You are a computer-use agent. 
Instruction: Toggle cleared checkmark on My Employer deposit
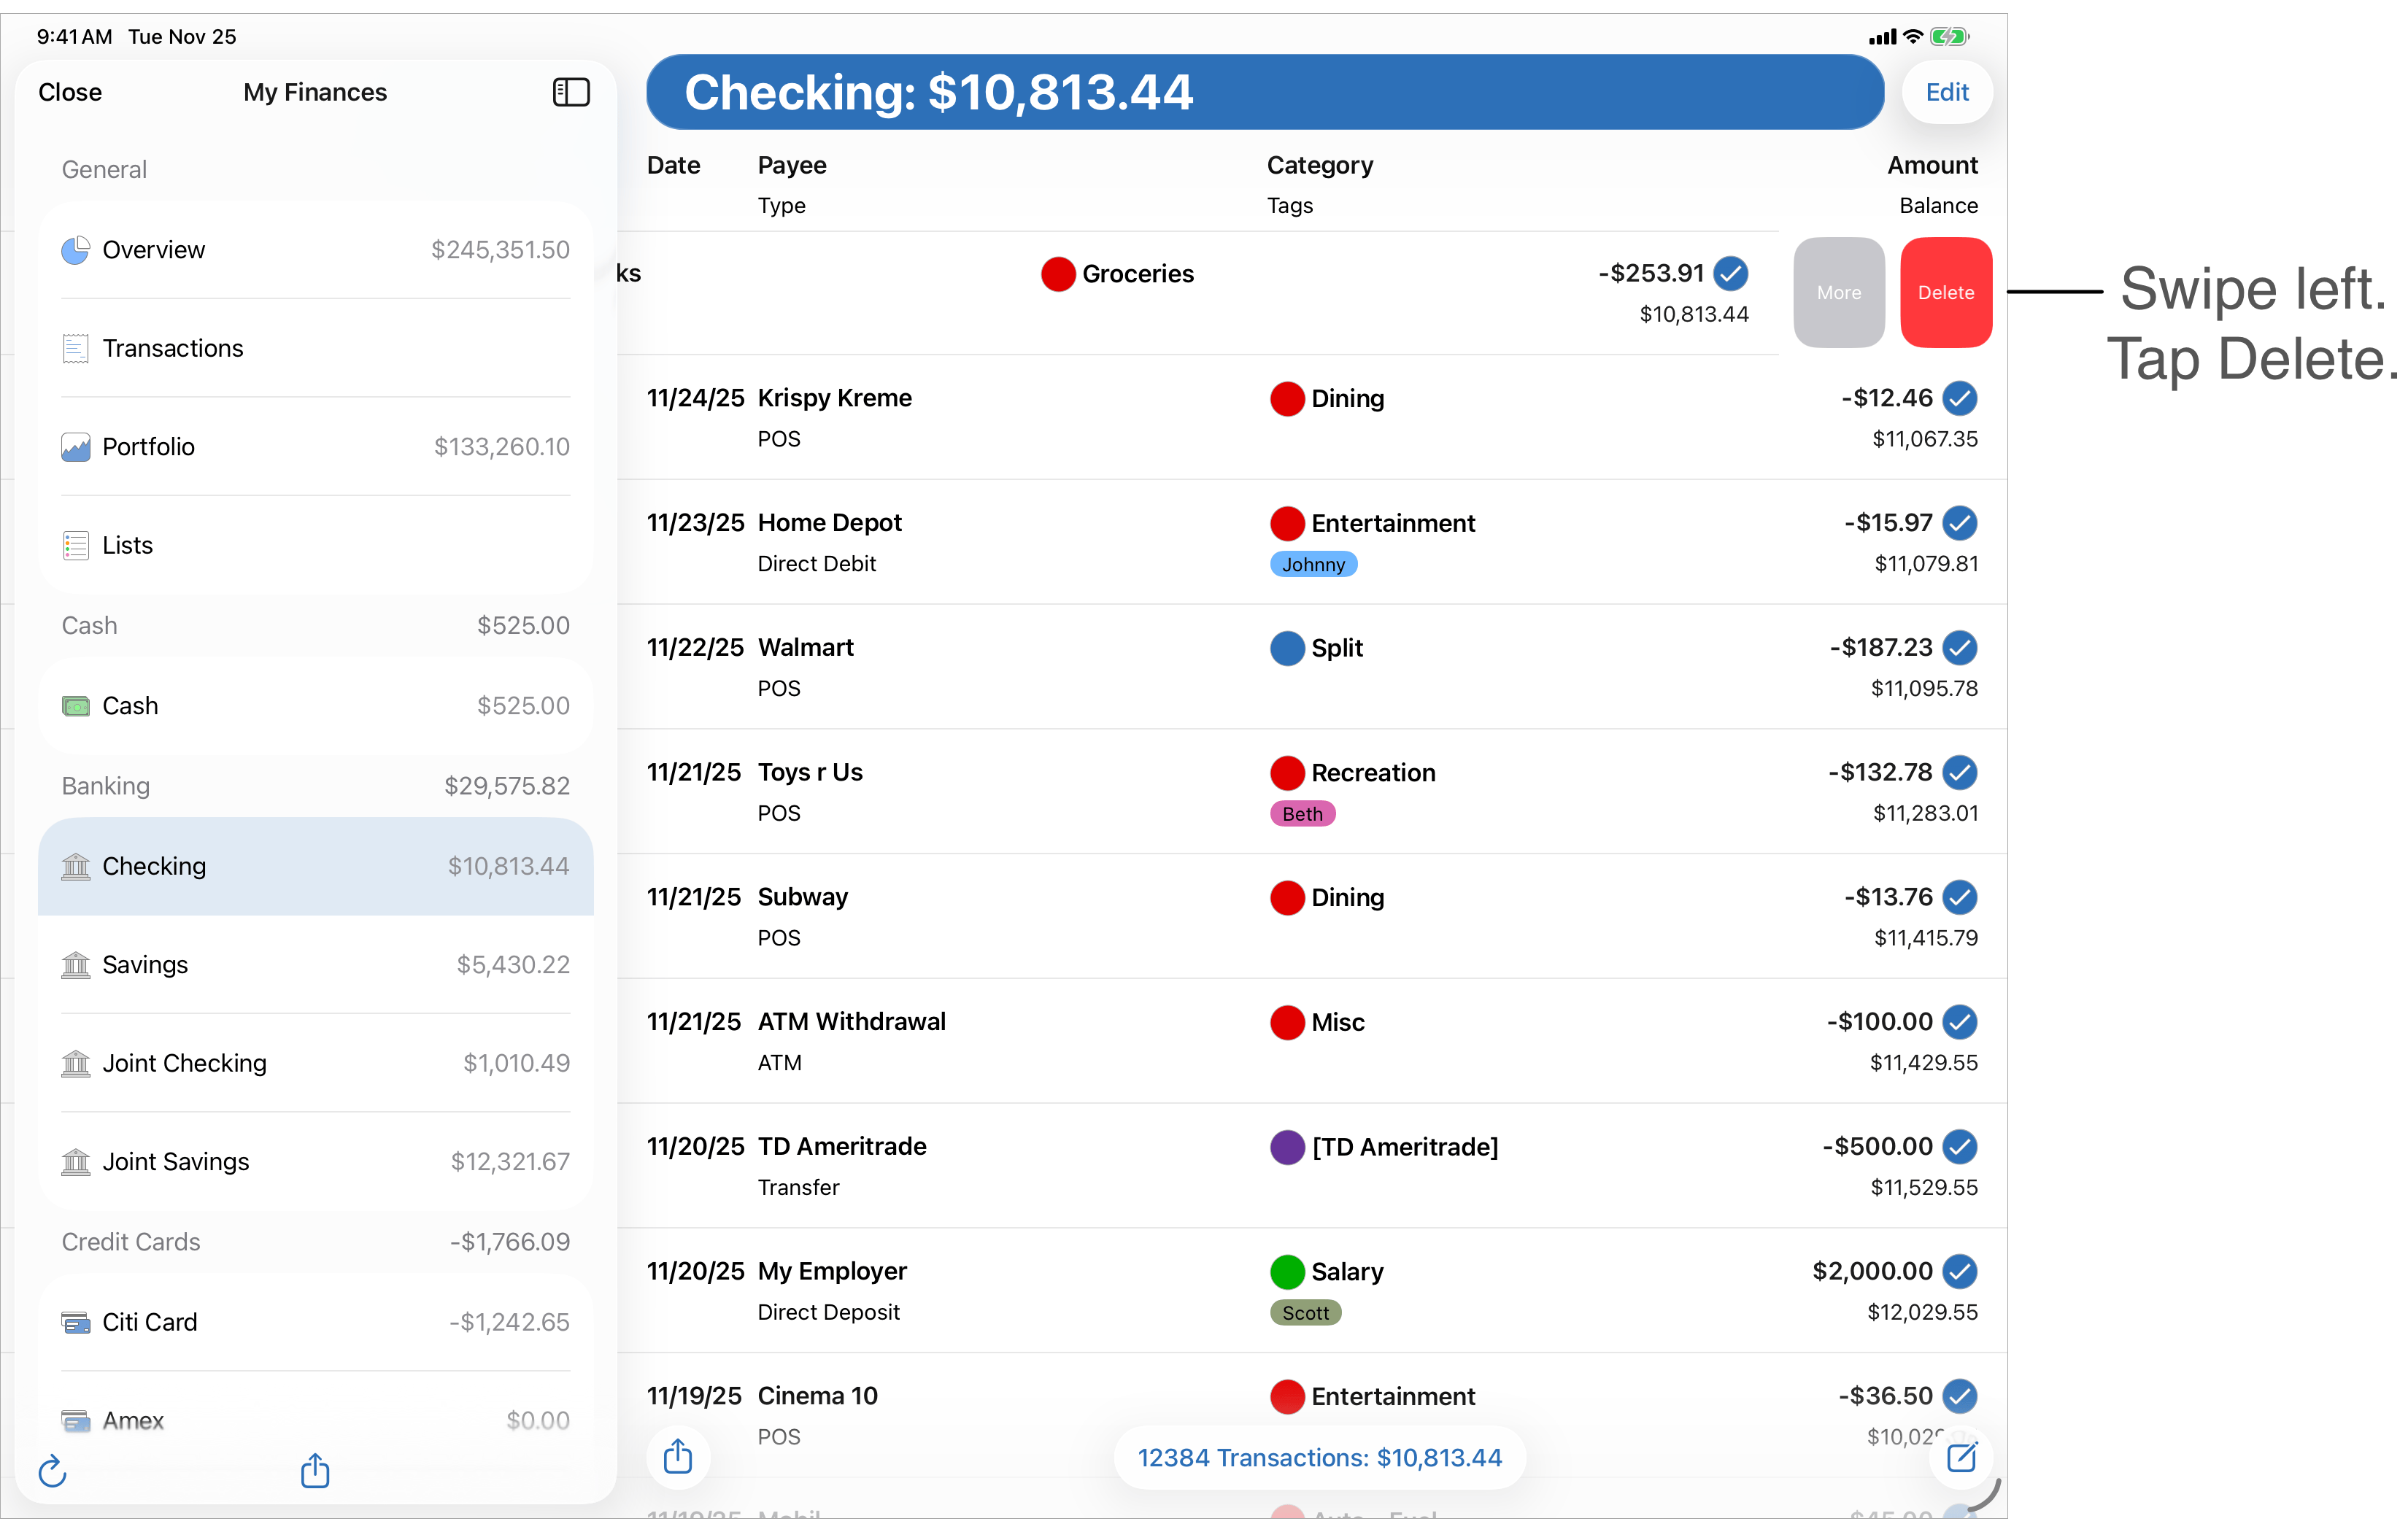(1959, 1271)
